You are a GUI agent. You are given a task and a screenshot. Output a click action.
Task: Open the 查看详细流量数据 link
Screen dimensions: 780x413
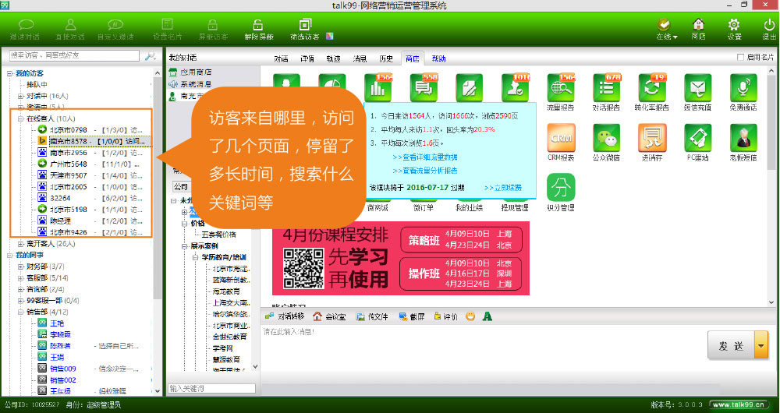tap(425, 157)
